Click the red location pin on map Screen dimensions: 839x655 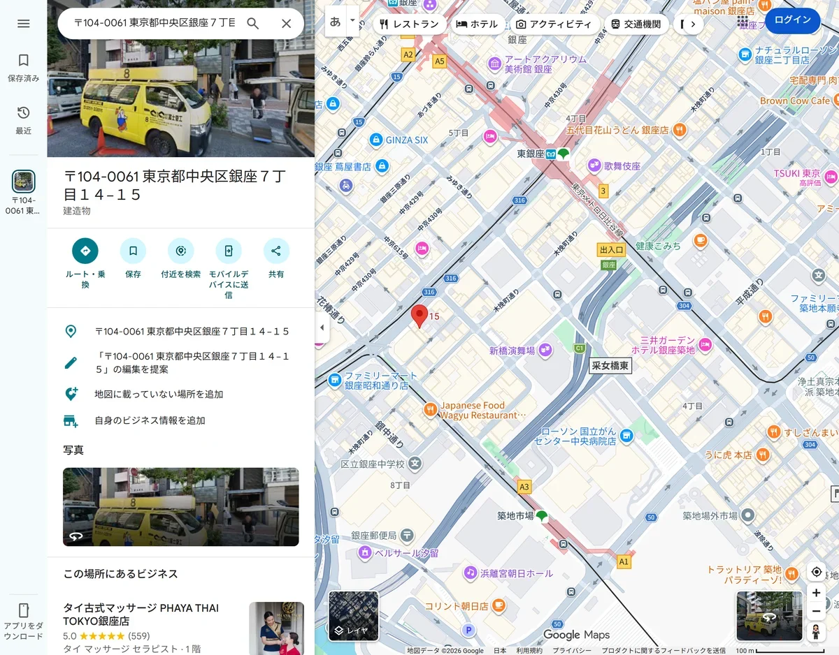tap(419, 316)
